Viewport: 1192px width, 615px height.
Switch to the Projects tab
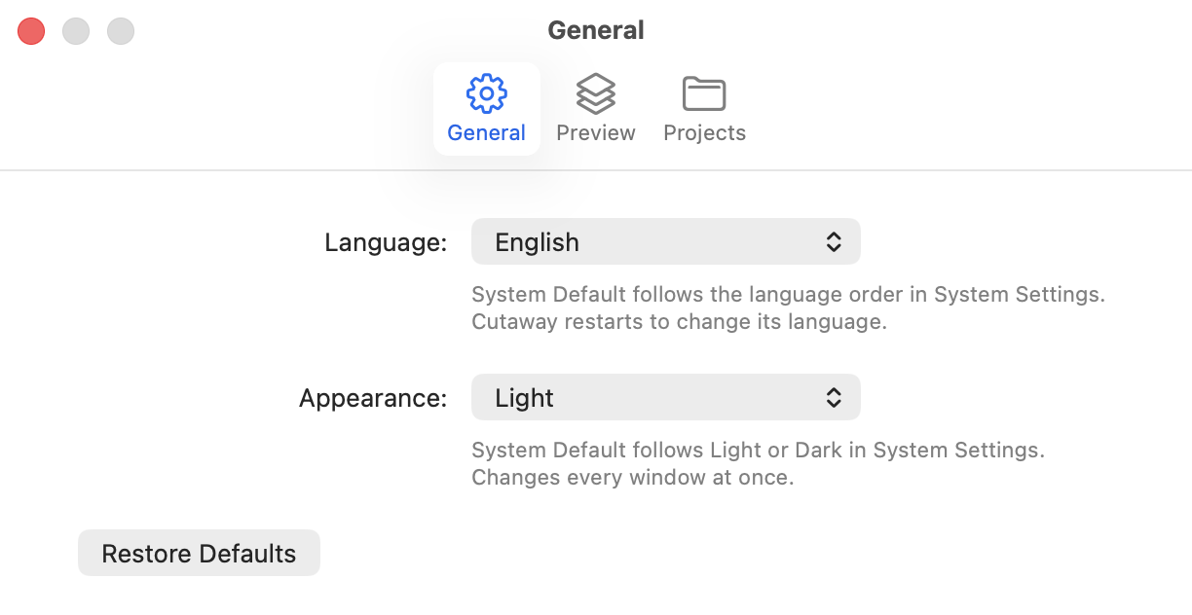[704, 109]
